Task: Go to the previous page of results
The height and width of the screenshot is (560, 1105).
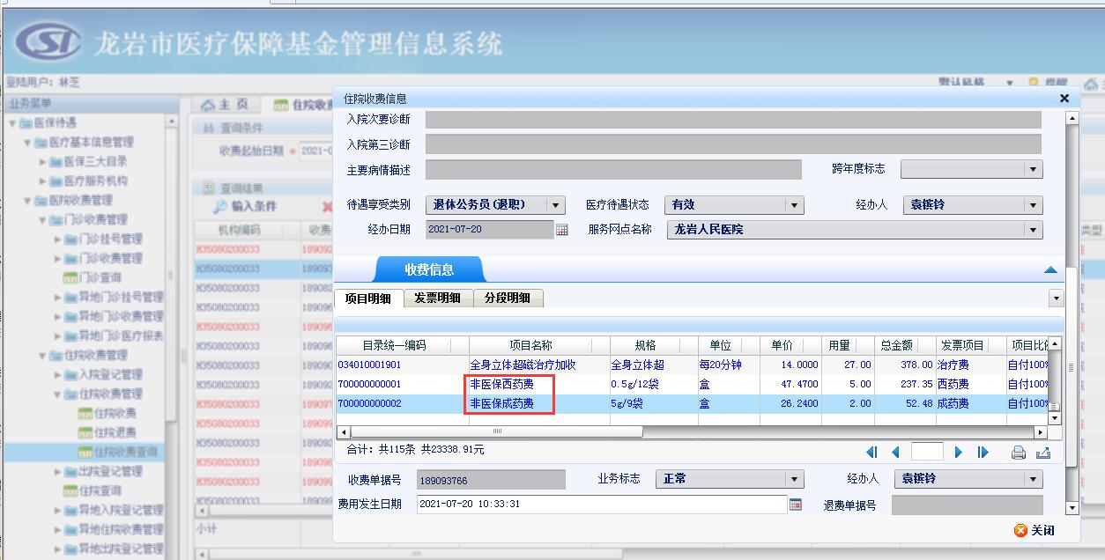Action: tap(895, 453)
